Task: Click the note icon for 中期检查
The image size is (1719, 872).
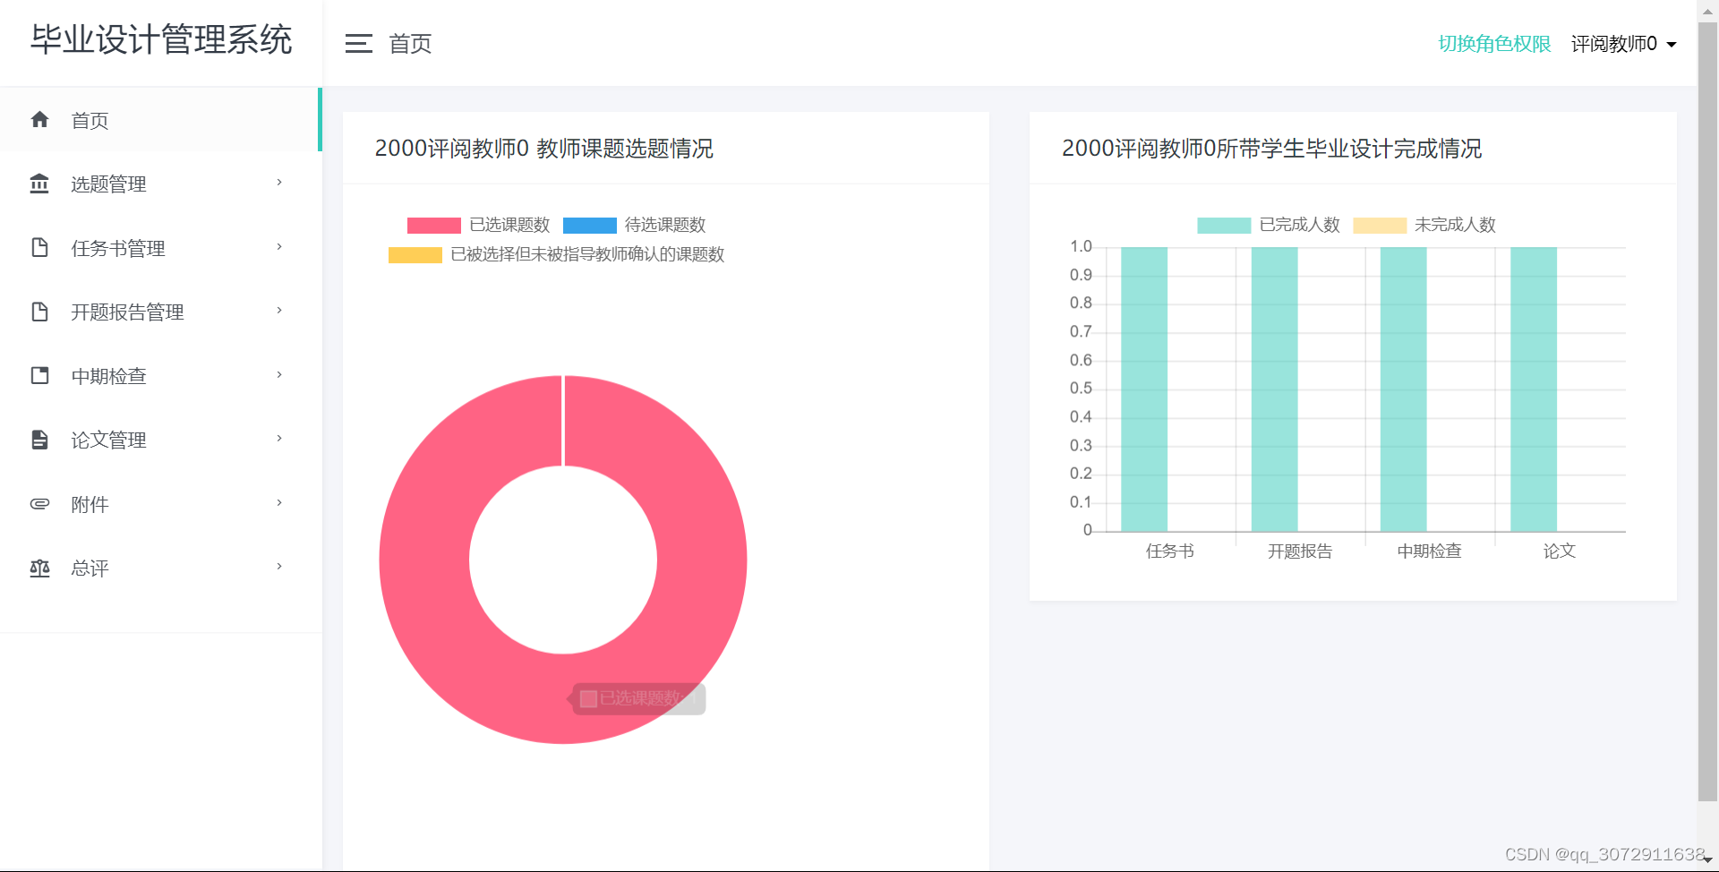Action: 39,376
